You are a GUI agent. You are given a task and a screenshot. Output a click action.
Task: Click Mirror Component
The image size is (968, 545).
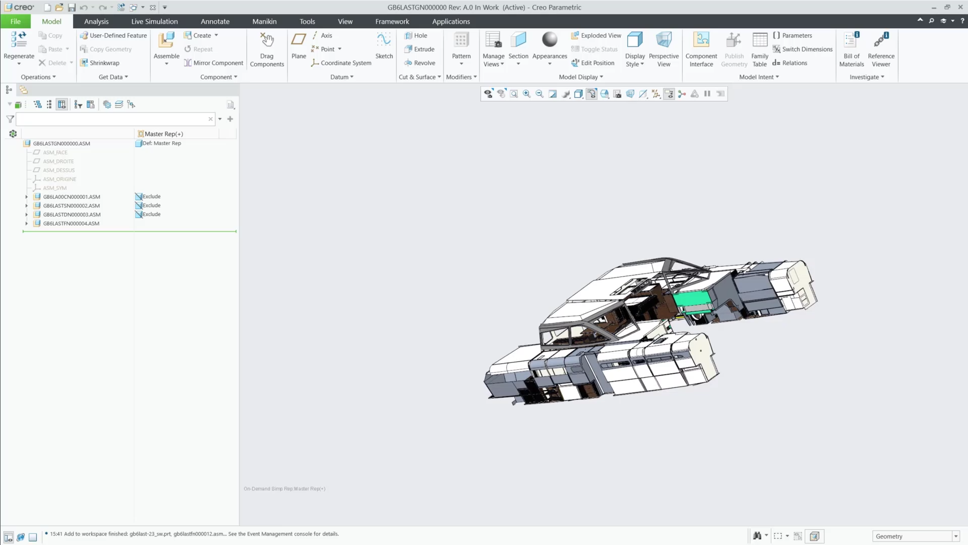(x=213, y=63)
